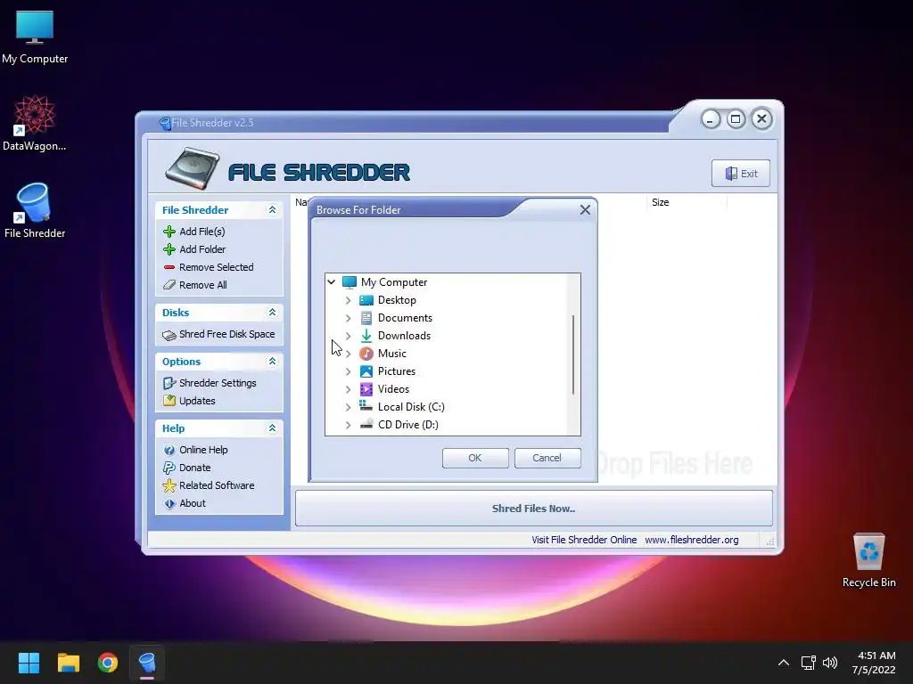
Task: Show hidden system tray icons
Action: click(784, 663)
